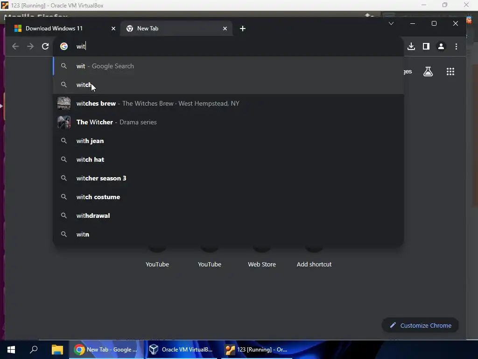
Task: Go forward using the forward arrow
Action: click(x=30, y=46)
